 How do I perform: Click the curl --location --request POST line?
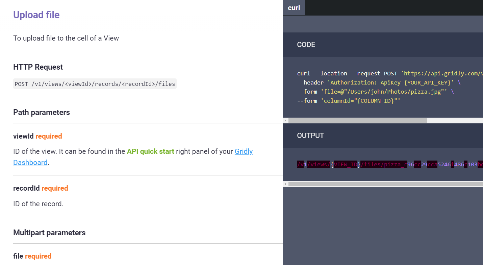click(390, 73)
